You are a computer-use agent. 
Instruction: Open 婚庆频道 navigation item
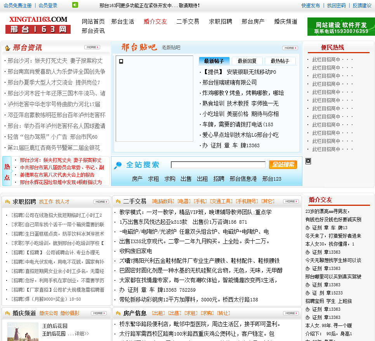point(286,21)
